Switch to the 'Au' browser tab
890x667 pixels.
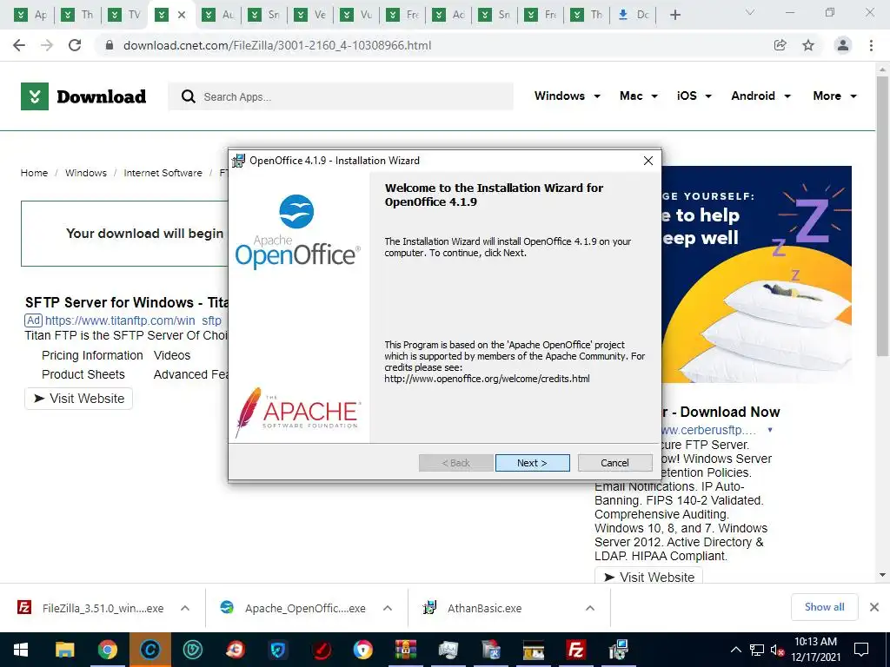pos(218,15)
